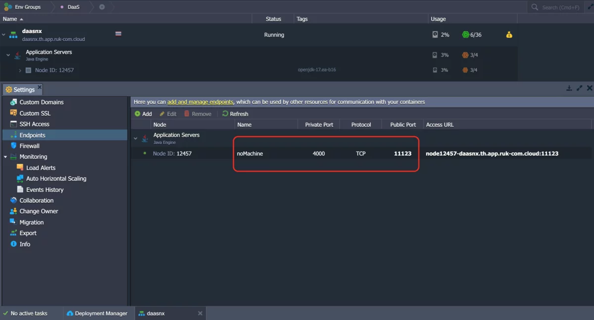This screenshot has height=320, width=594.
Task: Click the Access URL column header
Action: coord(440,125)
